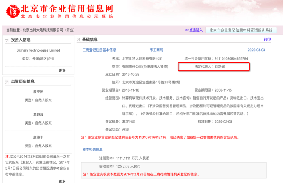Click the 当前位置 breadcrumb text
This screenshot has width=284, height=183.
point(40,30)
